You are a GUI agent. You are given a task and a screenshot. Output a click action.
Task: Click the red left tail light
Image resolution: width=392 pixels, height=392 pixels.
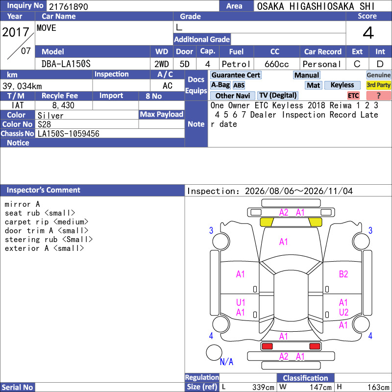(267, 346)
